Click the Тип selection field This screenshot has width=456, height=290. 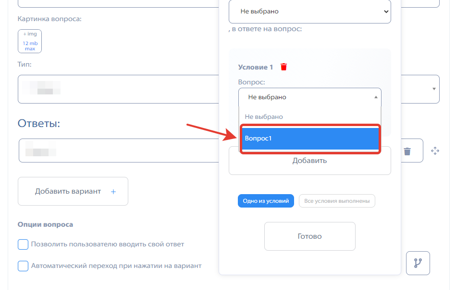pos(118,89)
